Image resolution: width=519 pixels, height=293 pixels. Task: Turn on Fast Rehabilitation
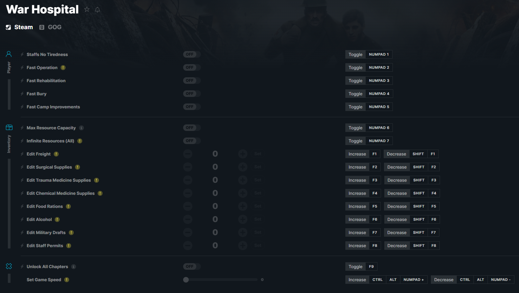tap(192, 81)
